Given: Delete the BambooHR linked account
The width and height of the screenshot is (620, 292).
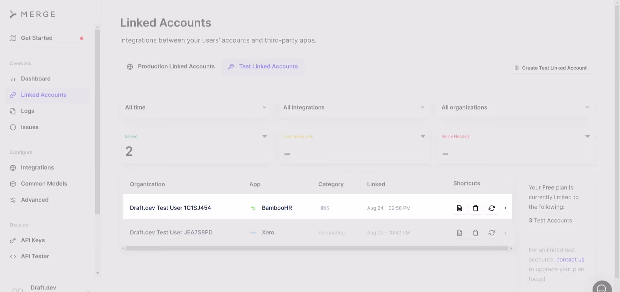Looking at the screenshot, I should (476, 208).
